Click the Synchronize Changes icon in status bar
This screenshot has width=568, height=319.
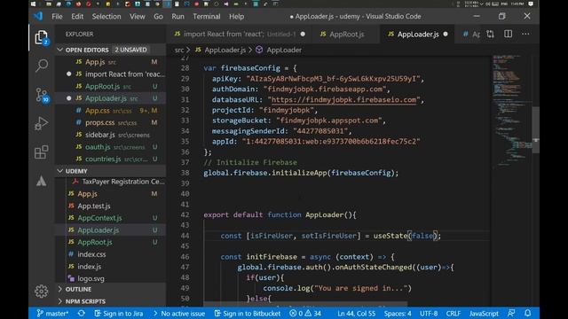82,313
